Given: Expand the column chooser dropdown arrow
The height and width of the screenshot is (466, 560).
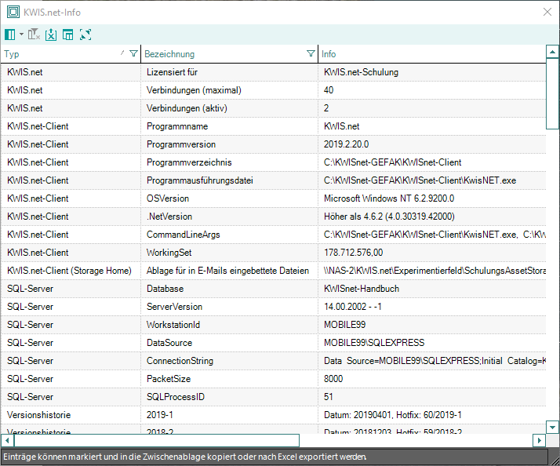Looking at the screenshot, I should [21, 35].
